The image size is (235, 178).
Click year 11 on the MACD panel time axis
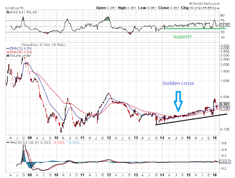pyautogui.click(x=82, y=175)
